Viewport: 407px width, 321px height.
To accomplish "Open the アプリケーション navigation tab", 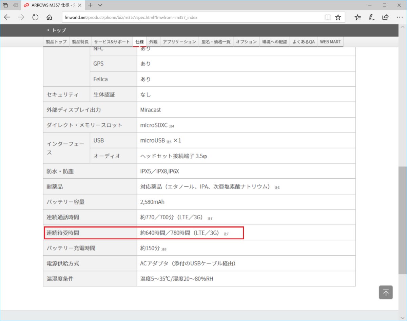I will 179,42.
